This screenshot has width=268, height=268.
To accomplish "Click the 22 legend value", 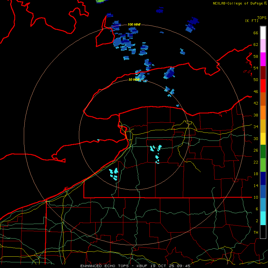I will [256, 162].
